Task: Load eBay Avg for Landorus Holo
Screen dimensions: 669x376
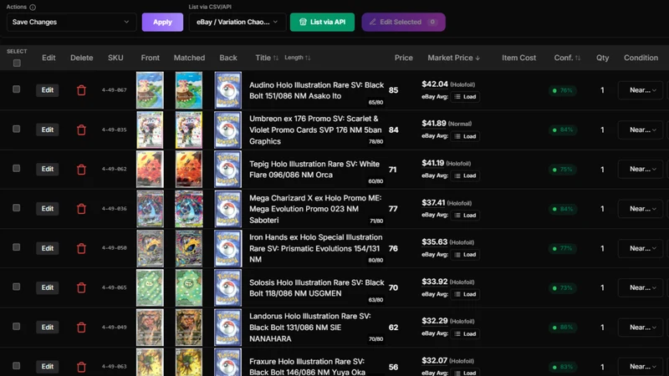Action: (465, 333)
